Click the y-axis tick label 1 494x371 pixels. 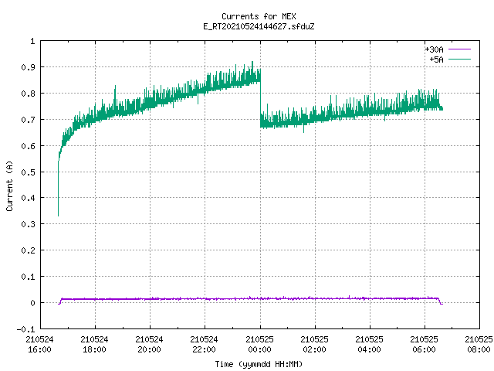click(32, 41)
